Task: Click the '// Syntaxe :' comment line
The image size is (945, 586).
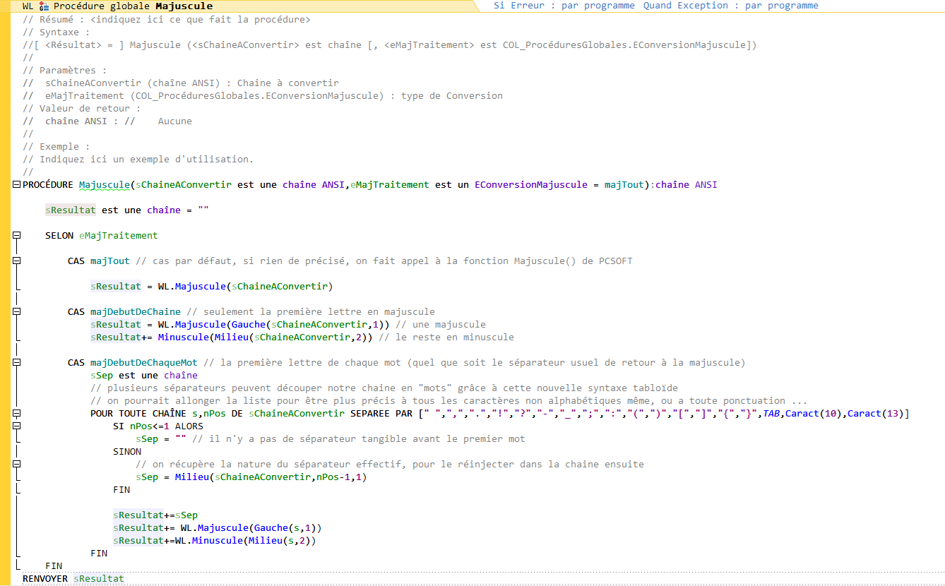Action: (57, 32)
